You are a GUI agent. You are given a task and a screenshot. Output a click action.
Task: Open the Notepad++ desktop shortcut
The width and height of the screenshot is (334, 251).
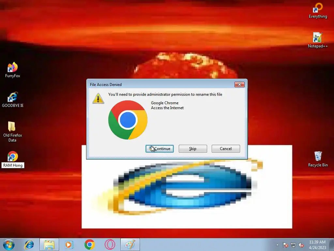click(x=318, y=40)
